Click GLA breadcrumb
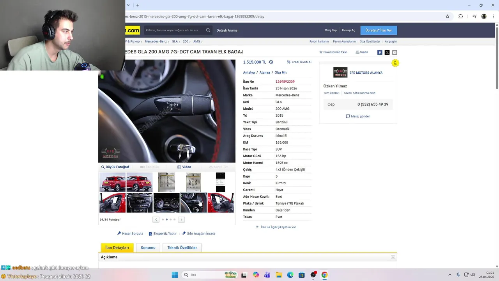Screen dimensions: 499x281 click(x=175, y=41)
